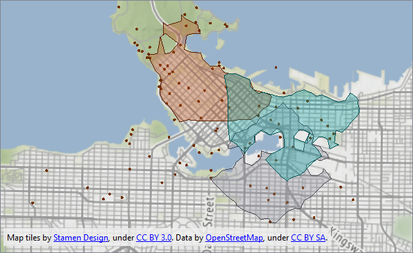The image size is (413, 253).
Task: Click the white hole inside the teal polygon
Action: click(301, 135)
